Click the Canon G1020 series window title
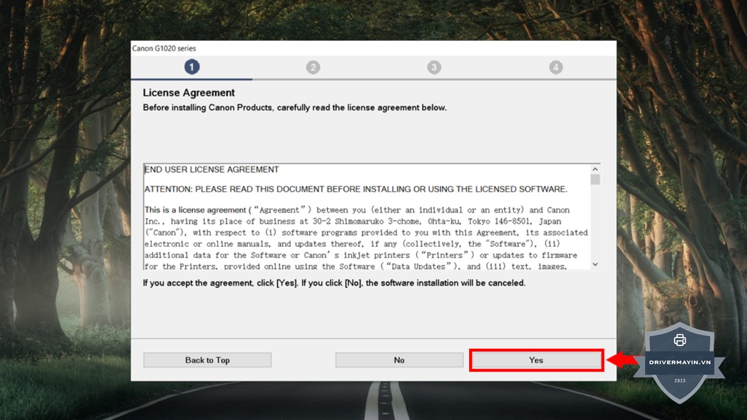Viewport: 747px width, 420px height. [164, 48]
